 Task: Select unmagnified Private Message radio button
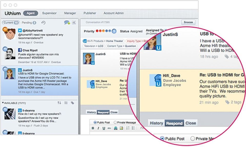115,122
